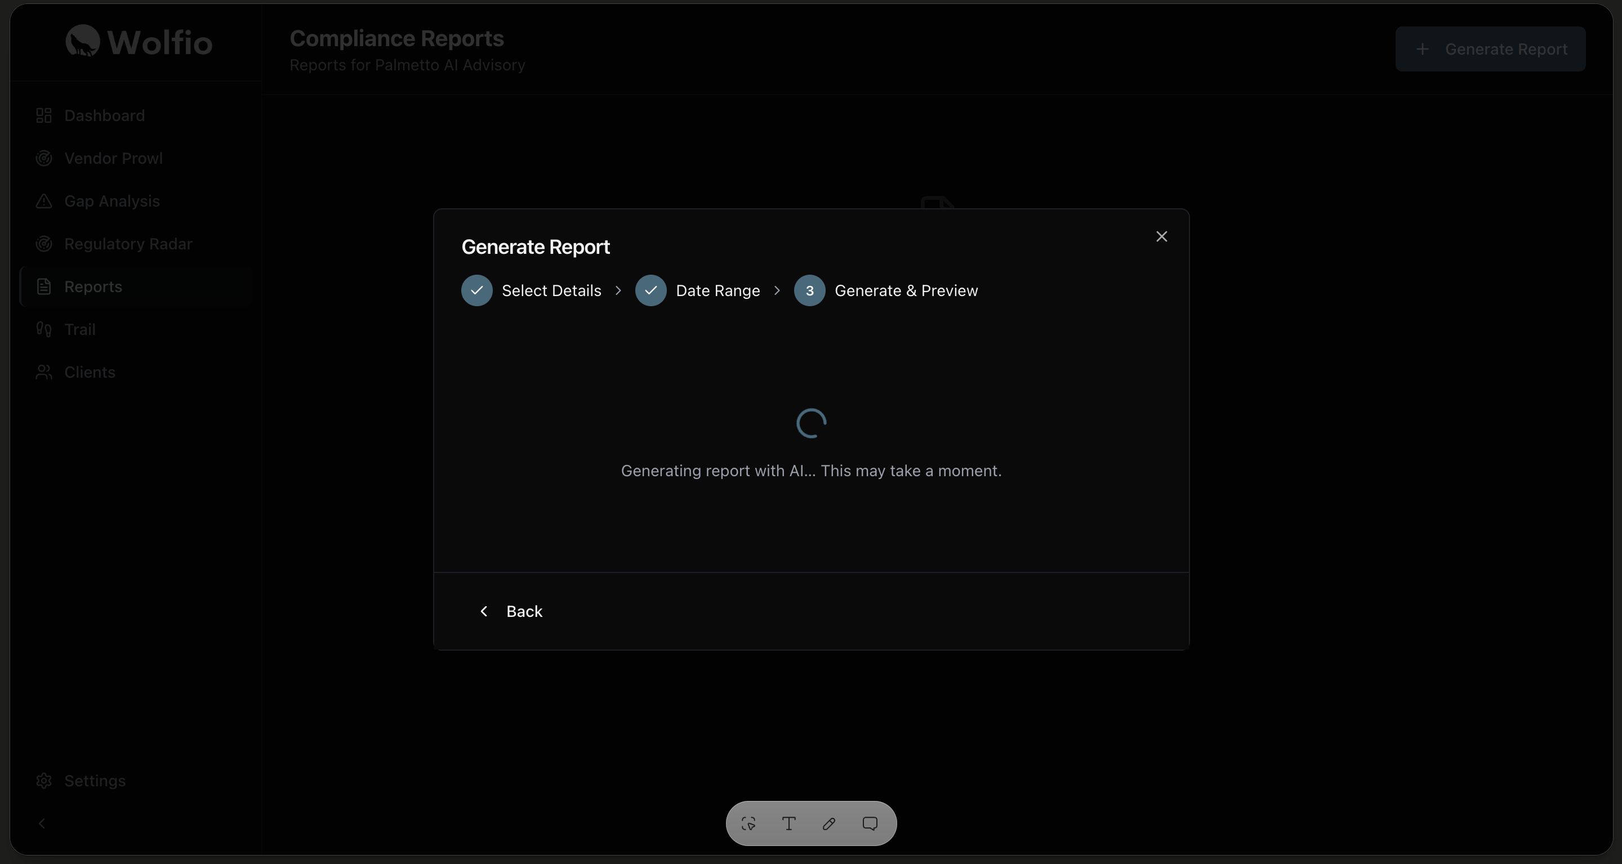Screen dimensions: 1622x864
Task: Click the chevron after Date Range
Action: [x=777, y=291]
